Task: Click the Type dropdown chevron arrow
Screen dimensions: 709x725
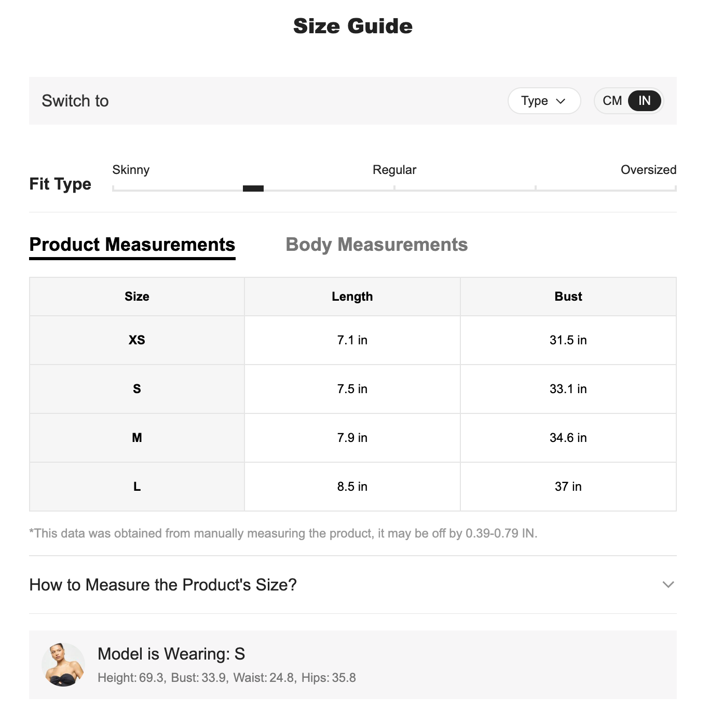Action: tap(561, 101)
